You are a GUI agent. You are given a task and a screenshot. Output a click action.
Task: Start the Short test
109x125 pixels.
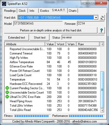[x=40, y=38]
